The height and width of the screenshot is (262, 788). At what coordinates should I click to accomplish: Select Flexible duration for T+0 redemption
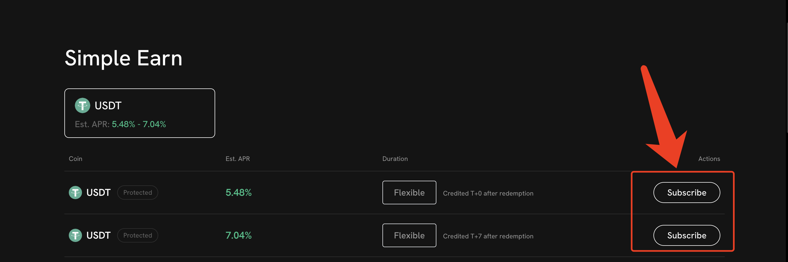click(x=409, y=193)
